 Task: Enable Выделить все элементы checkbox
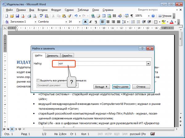38,80
